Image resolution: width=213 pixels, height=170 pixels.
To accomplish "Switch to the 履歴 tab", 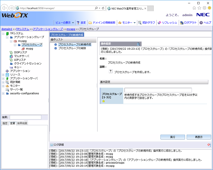I will (x=5, y=123).
